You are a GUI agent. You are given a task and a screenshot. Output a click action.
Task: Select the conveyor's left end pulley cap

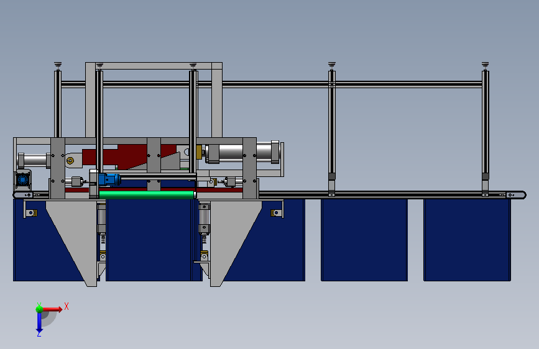tap(24, 195)
